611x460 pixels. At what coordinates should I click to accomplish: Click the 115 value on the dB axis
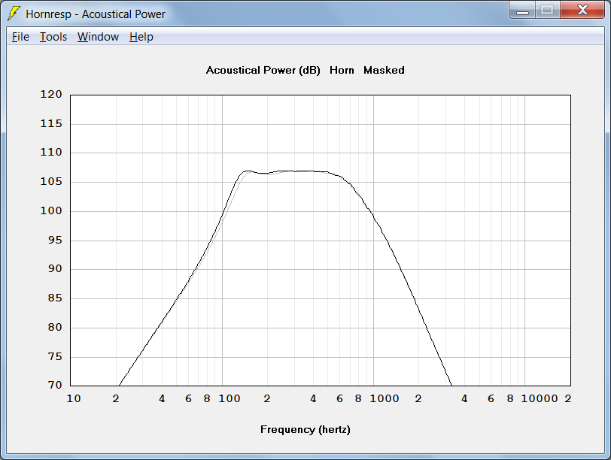tap(51, 124)
